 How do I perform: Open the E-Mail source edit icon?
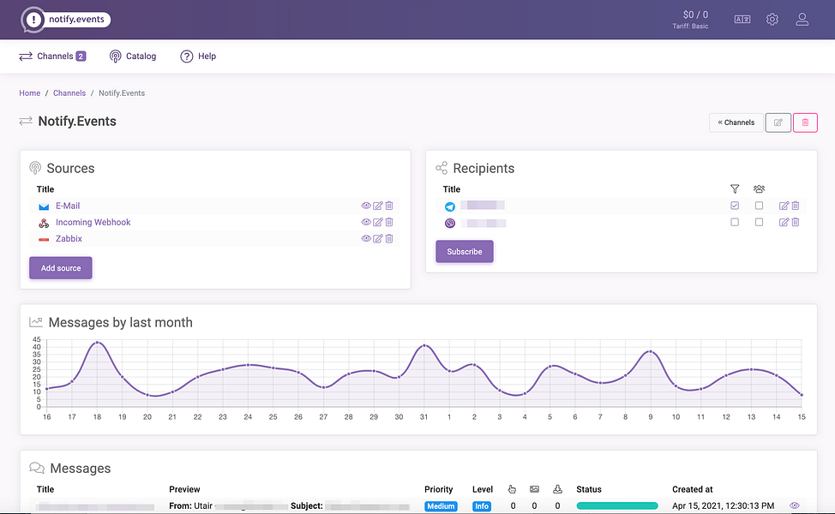[x=378, y=206]
